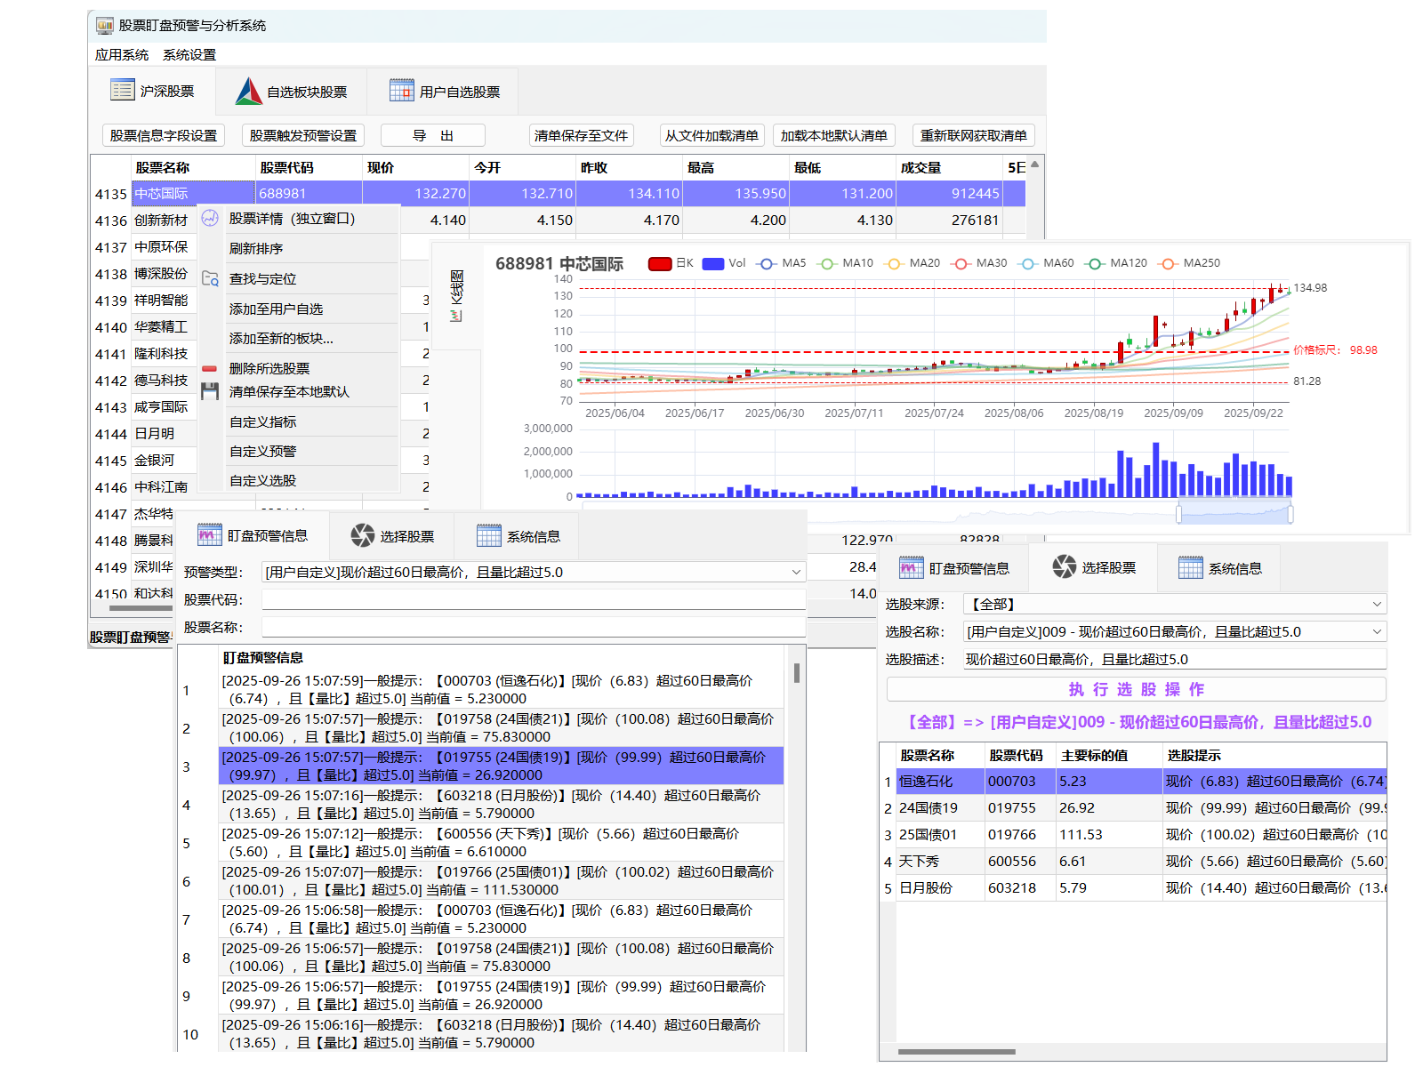1423x1067 pixels.
Task: Click the 股票详情 chart icon in context menu
Action: (210, 219)
